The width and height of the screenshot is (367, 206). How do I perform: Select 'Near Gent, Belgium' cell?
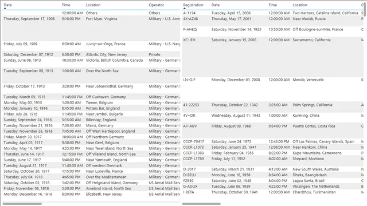102,142
